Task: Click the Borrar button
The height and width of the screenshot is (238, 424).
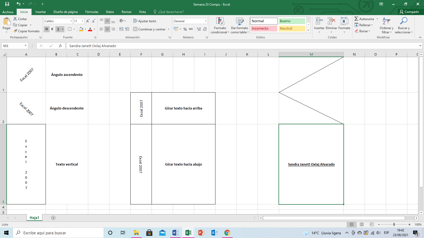Action: [x=362, y=31]
